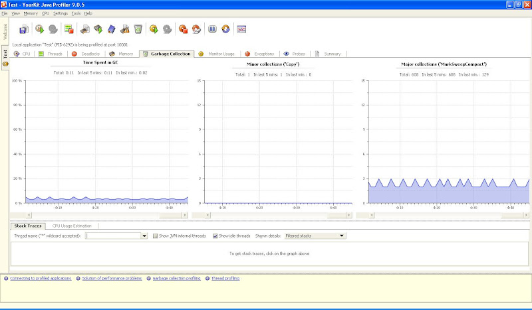Advance object generation using blue book icon

pyautogui.click(x=112, y=29)
